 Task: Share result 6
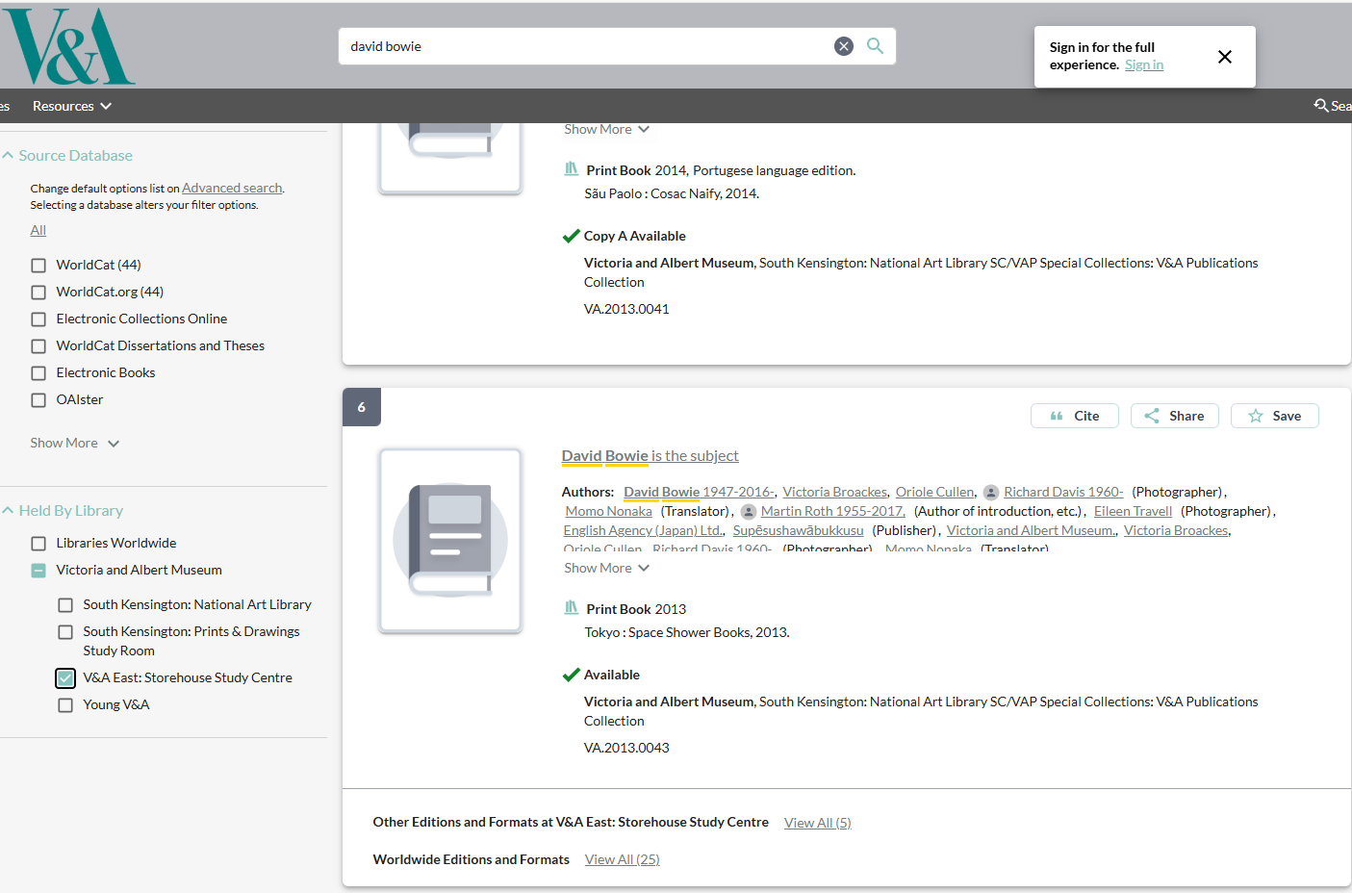tap(1174, 416)
